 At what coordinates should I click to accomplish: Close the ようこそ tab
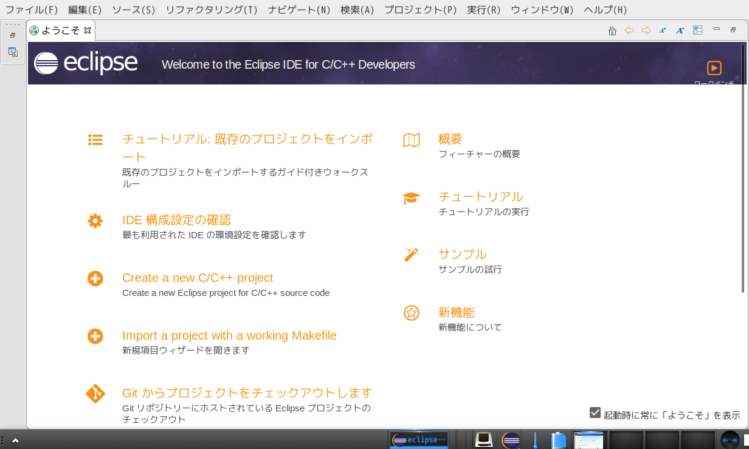[88, 30]
